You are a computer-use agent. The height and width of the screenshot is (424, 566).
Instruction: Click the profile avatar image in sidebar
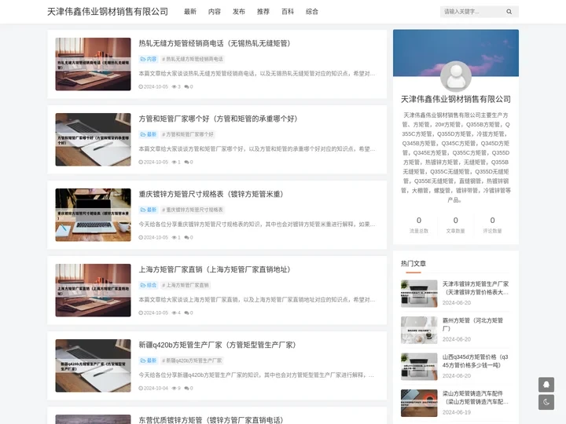pyautogui.click(x=455, y=76)
